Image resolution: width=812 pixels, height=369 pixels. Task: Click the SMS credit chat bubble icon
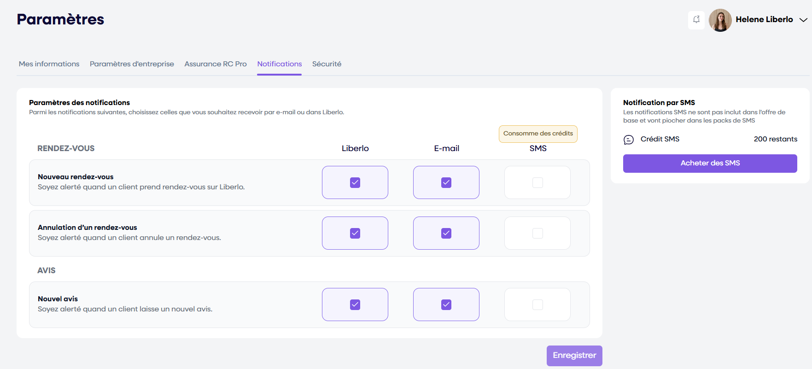629,140
